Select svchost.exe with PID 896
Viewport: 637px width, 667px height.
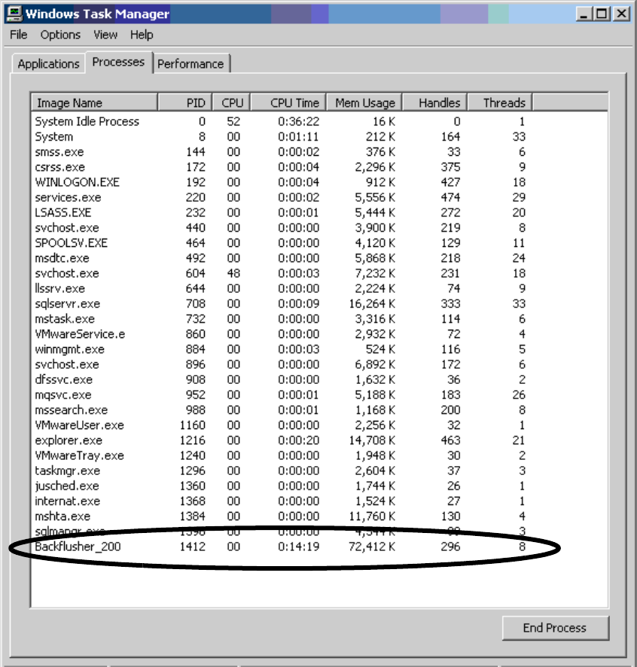click(281, 364)
